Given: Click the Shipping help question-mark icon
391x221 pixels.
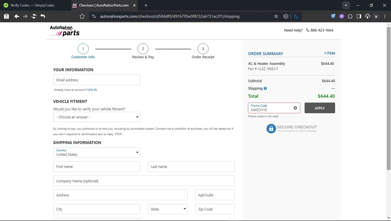Looking at the screenshot, I should tap(265, 88).
